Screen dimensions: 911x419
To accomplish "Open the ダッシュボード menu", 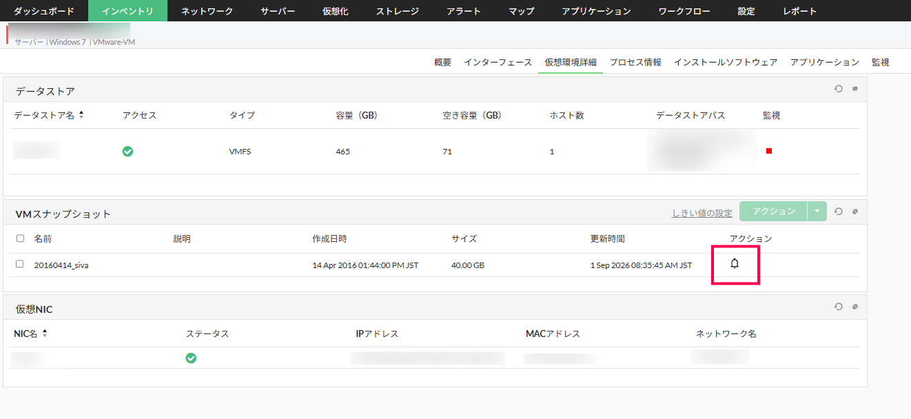I will click(44, 11).
